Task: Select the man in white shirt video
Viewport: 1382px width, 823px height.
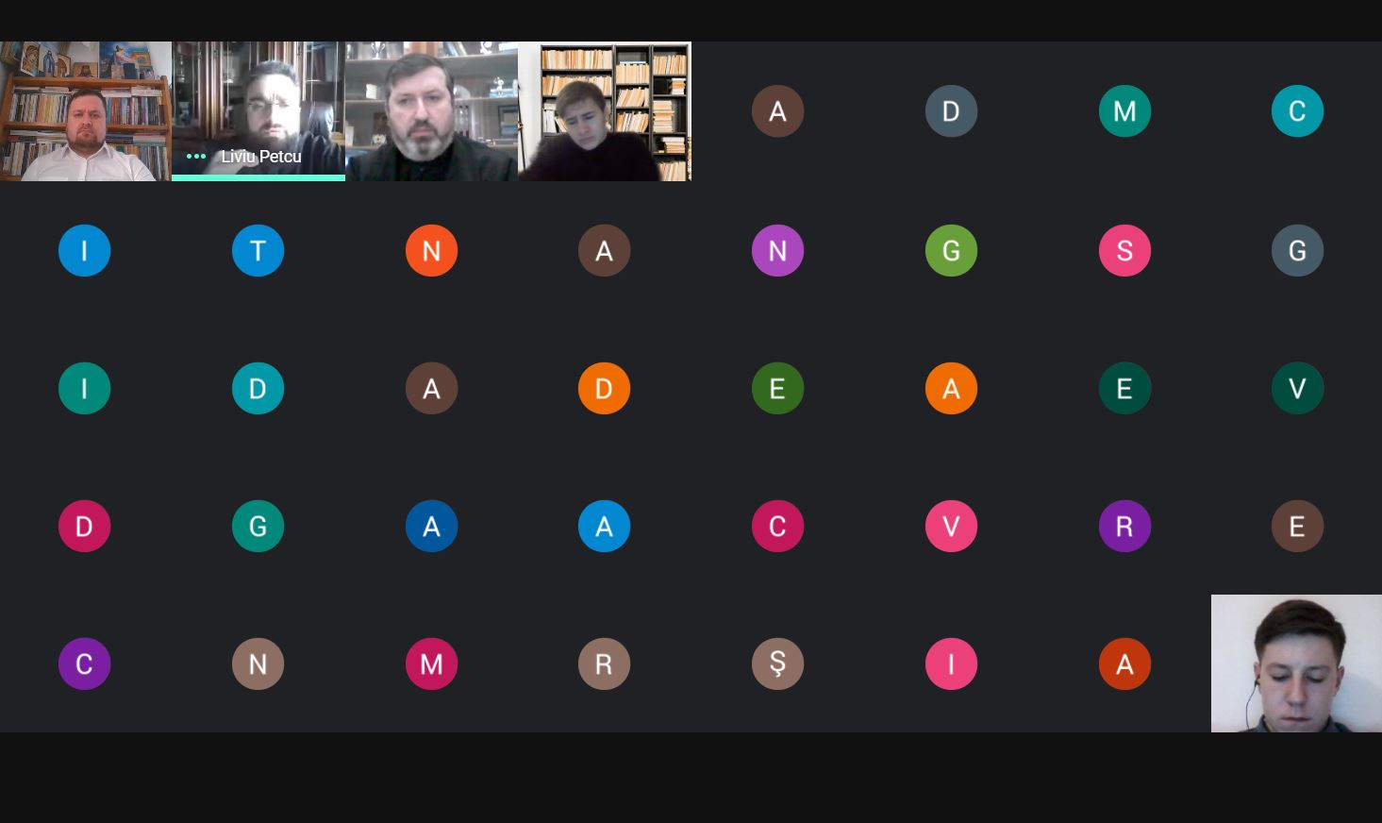Action: pos(86,111)
